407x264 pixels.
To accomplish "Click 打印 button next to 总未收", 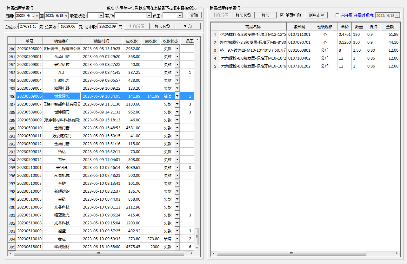I will (188, 26).
